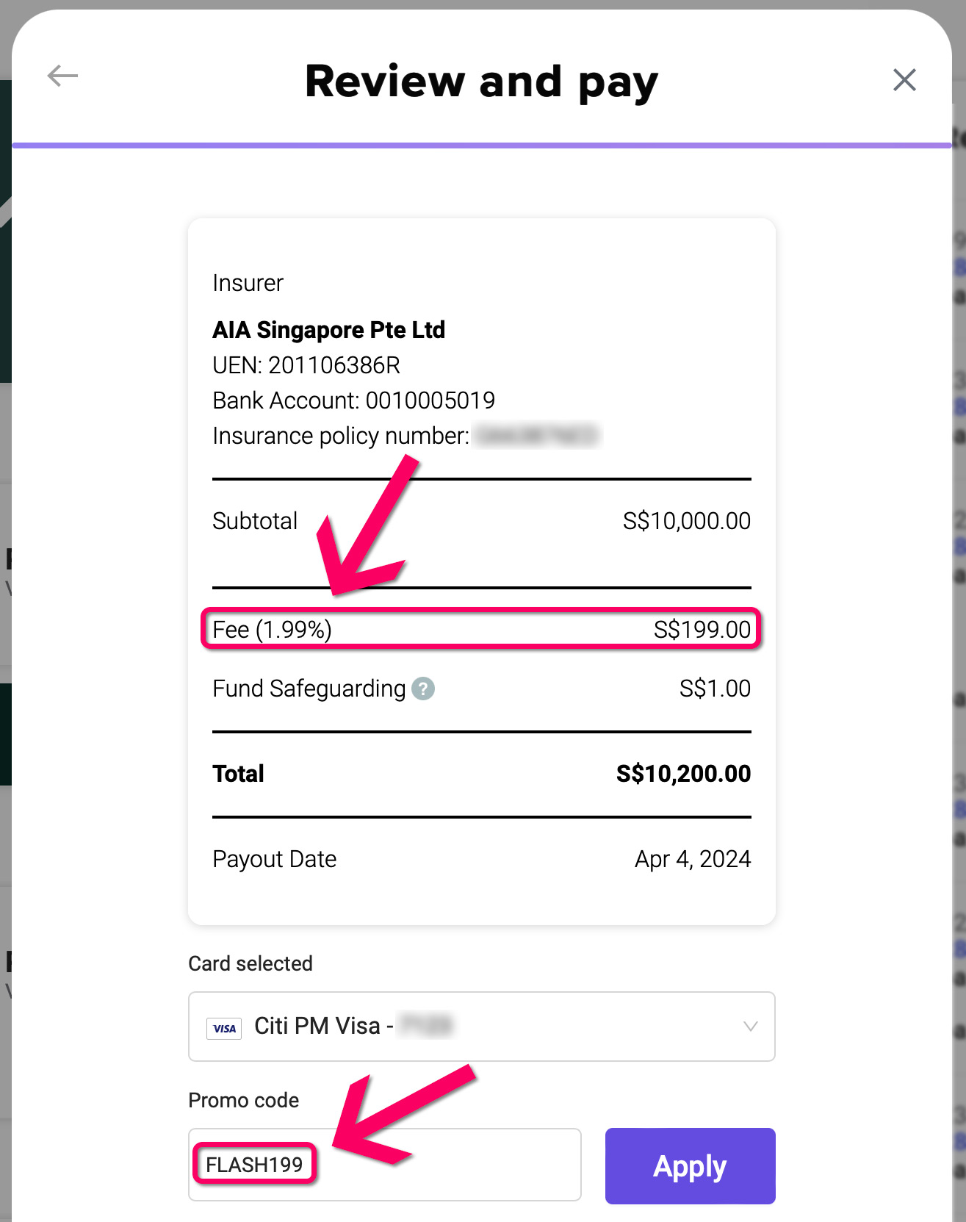Expand the card selection chevron

point(750,1027)
